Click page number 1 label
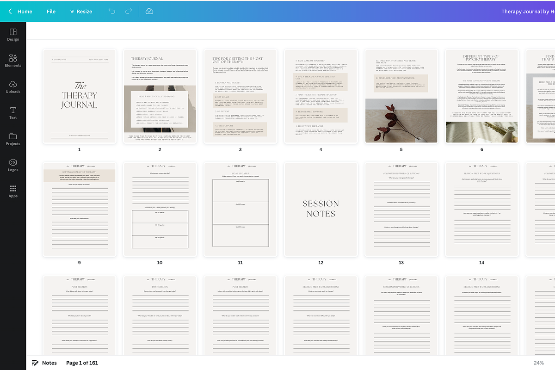555x370 pixels. tap(79, 150)
